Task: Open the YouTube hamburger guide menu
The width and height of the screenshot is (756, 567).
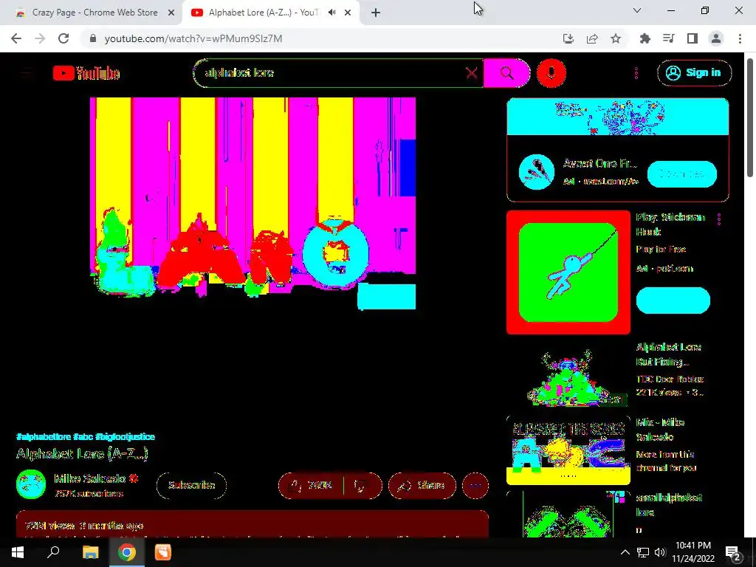Action: coord(27,73)
